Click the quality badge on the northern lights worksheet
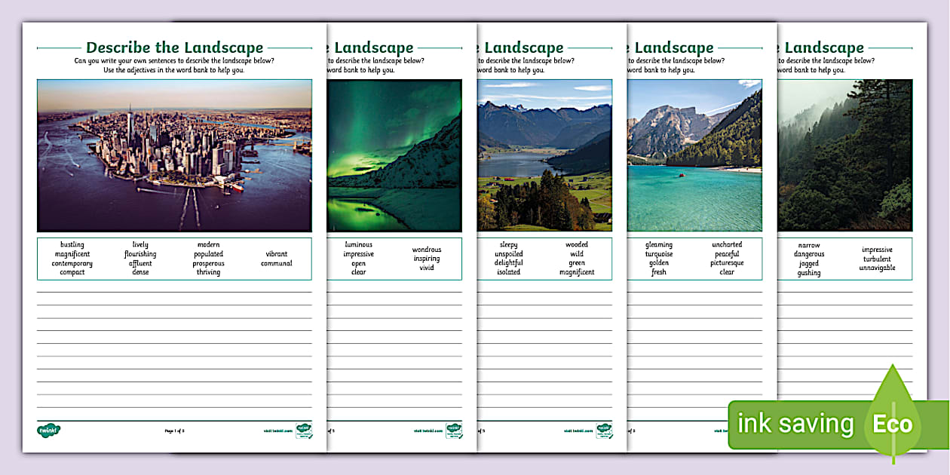 pos(454,431)
